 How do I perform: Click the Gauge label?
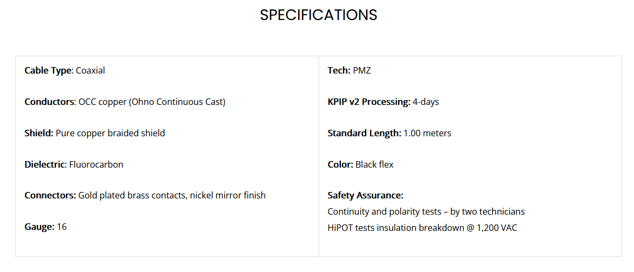tap(39, 227)
